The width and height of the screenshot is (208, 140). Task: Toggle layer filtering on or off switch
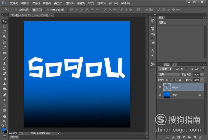(x=203, y=69)
